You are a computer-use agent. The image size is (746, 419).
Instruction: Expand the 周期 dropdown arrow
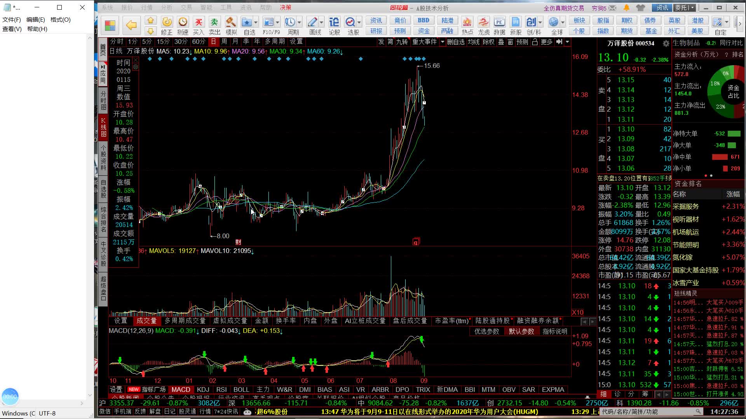299,23
